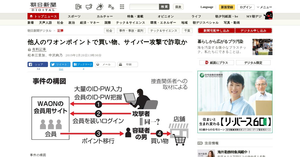Image resolution: width=300 pixels, height=157 pixels.
Task: Click the mascot character icon
Action: point(268,15)
